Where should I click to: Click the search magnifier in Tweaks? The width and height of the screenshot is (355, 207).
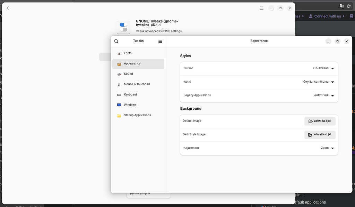click(116, 41)
